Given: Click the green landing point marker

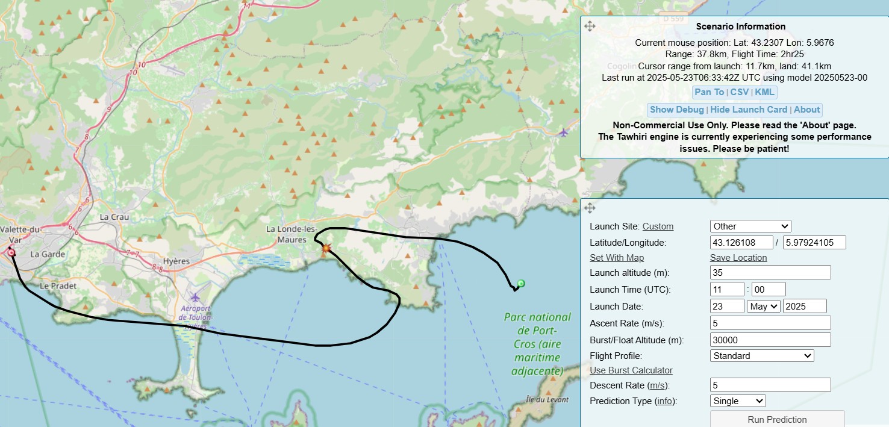Looking at the screenshot, I should tap(521, 283).
